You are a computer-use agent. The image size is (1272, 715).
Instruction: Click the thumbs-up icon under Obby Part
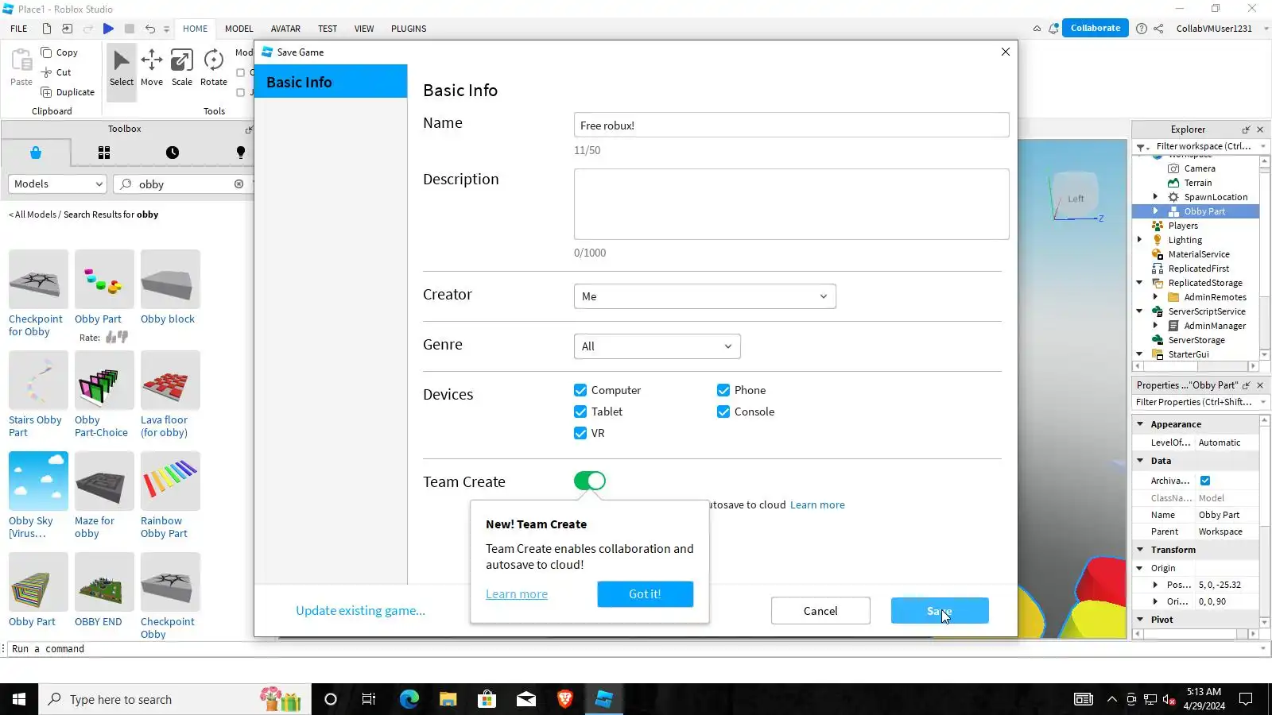[111, 338]
